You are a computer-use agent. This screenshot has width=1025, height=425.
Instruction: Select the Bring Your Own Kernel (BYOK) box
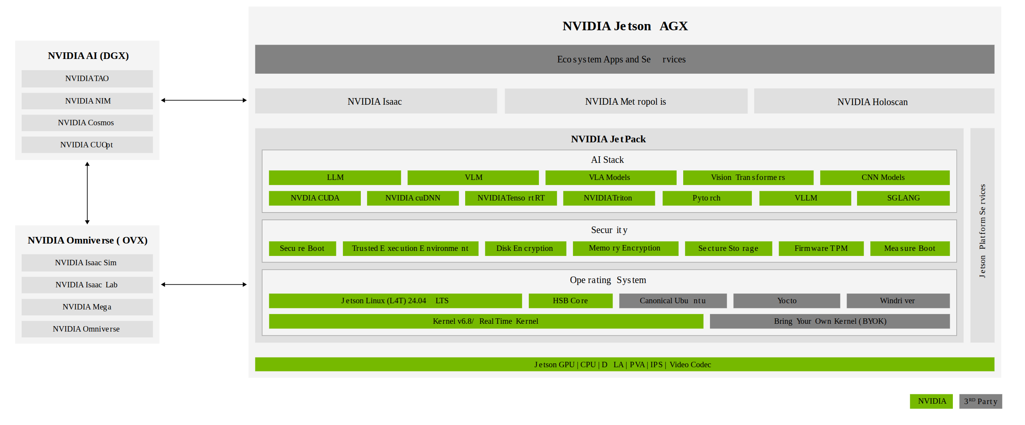click(x=829, y=321)
